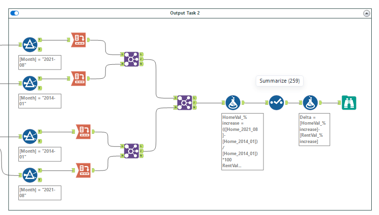Click the T anchor of bottommost Filter
Image resolution: width=379 pixels, height=215 pixels.
40,170
